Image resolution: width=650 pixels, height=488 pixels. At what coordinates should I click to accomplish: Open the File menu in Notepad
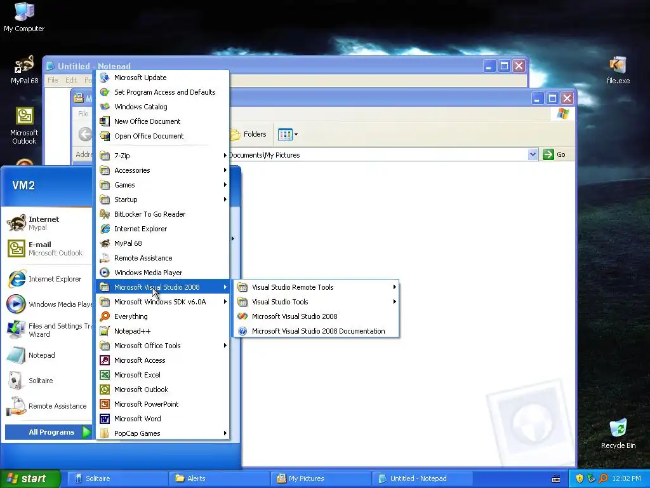pyautogui.click(x=53, y=80)
